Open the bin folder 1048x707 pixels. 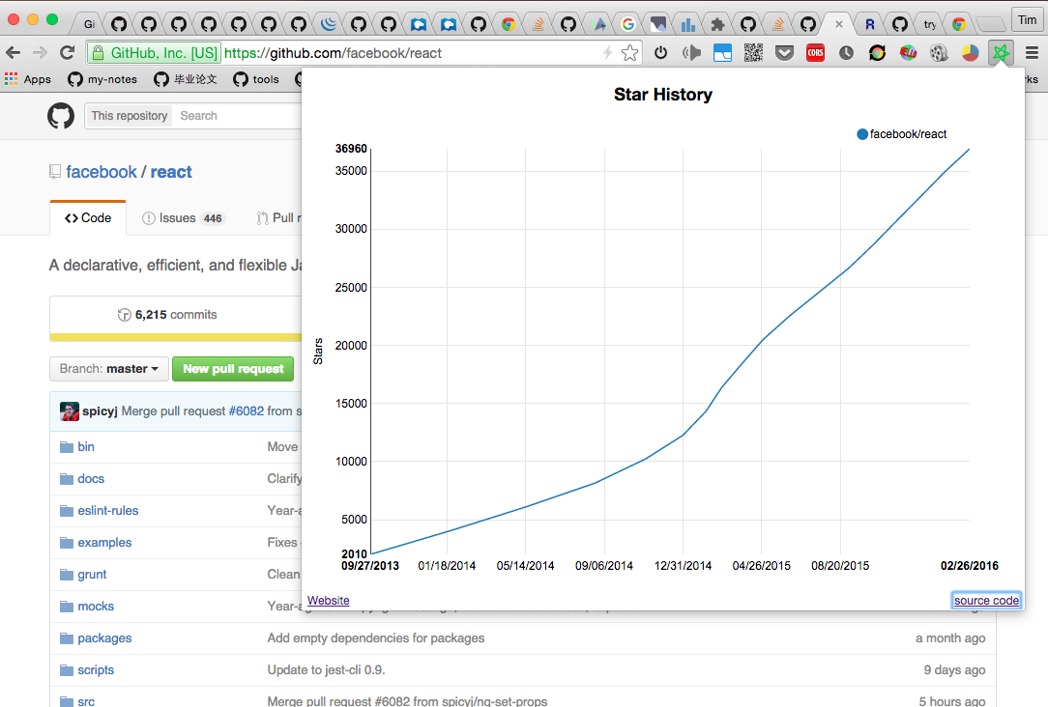[x=85, y=446]
